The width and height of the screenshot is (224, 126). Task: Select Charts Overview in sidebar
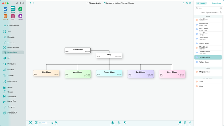click(x=13, y=26)
